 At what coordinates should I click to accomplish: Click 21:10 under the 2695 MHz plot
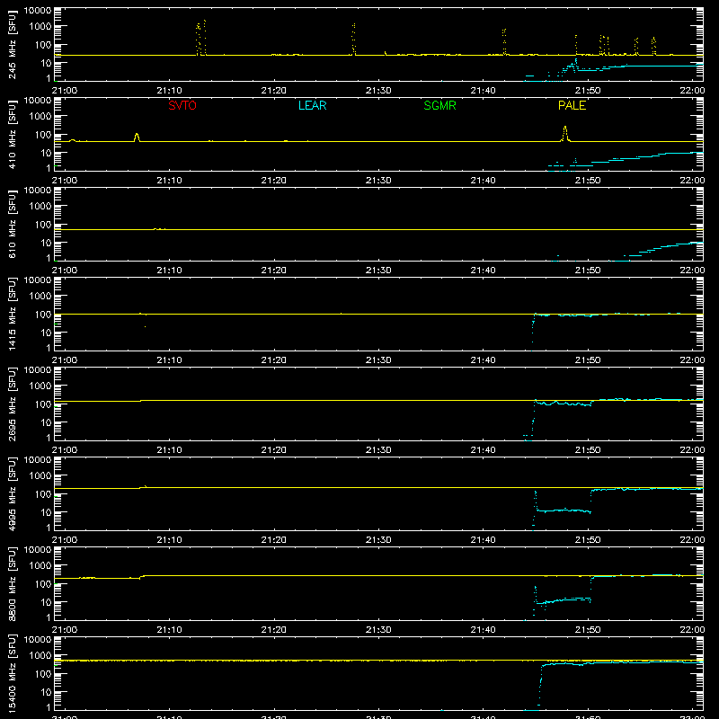[x=169, y=450]
